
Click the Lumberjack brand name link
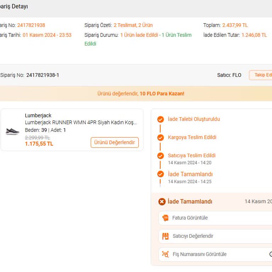pyautogui.click(x=38, y=115)
